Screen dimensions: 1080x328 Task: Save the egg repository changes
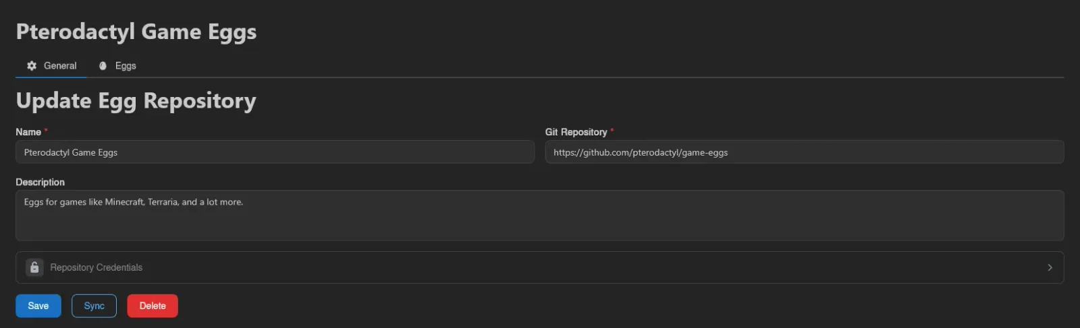click(38, 306)
